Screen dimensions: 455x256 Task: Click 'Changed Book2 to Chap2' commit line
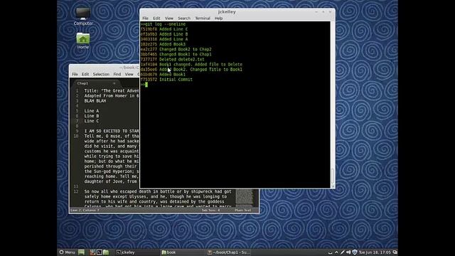tap(176, 49)
